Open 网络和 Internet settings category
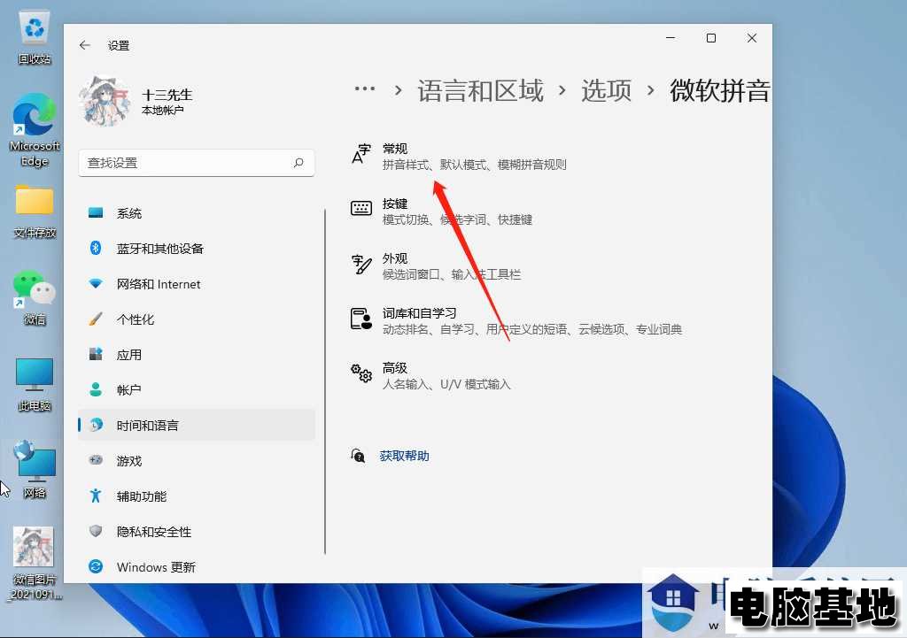907x638 pixels. coord(196,284)
